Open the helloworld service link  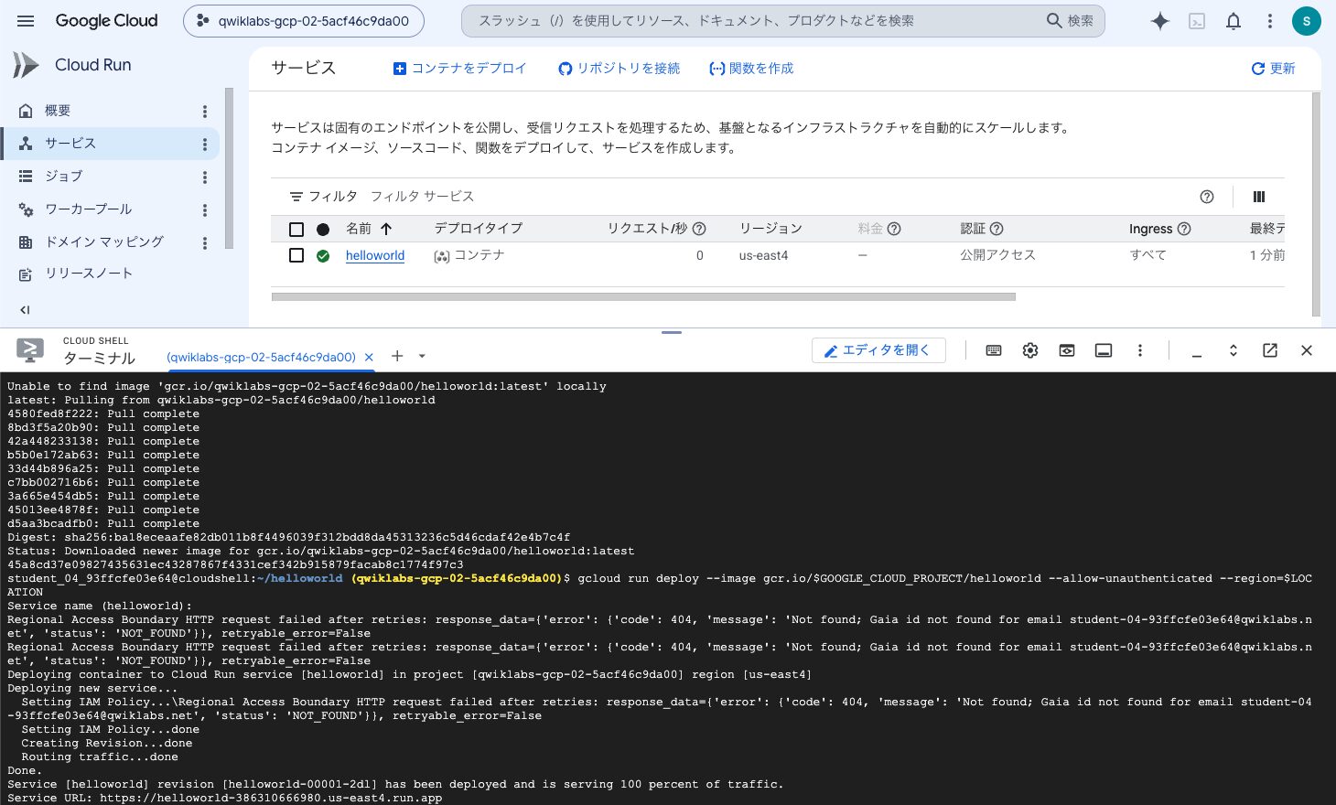375,255
